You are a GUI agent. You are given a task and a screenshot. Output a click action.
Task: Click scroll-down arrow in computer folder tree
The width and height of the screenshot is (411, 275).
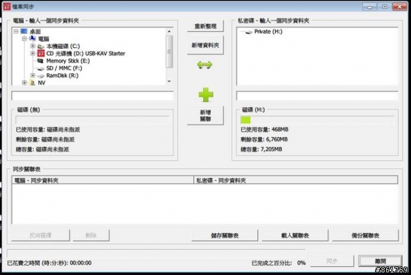point(169,81)
